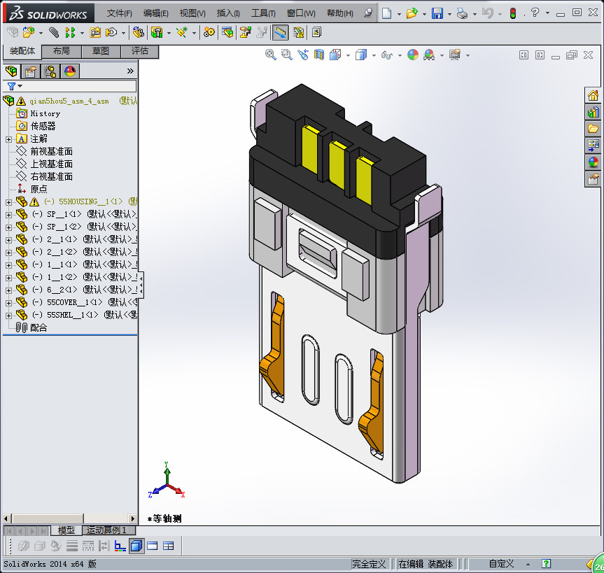The height and width of the screenshot is (573, 604).
Task: Click the Help question mark icon
Action: click(535, 13)
